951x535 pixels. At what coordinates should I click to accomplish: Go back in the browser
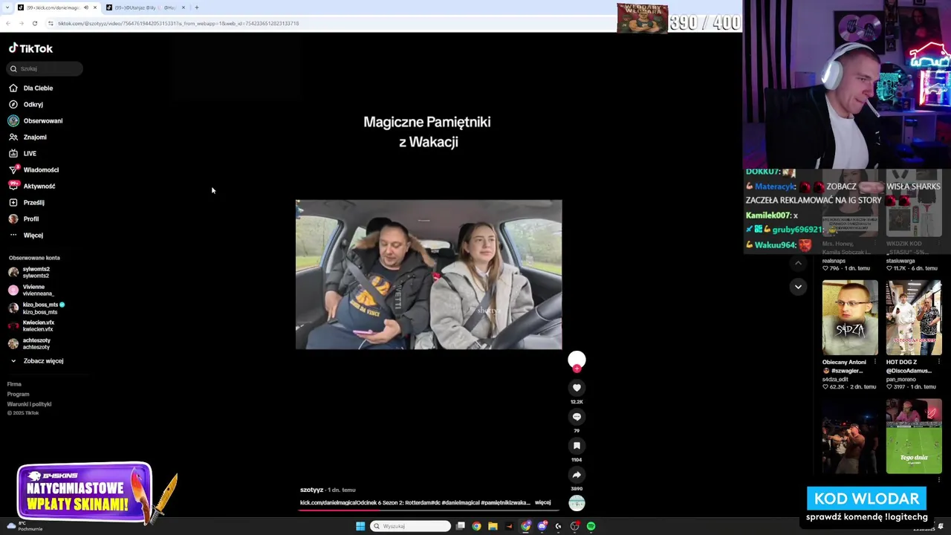[7, 23]
